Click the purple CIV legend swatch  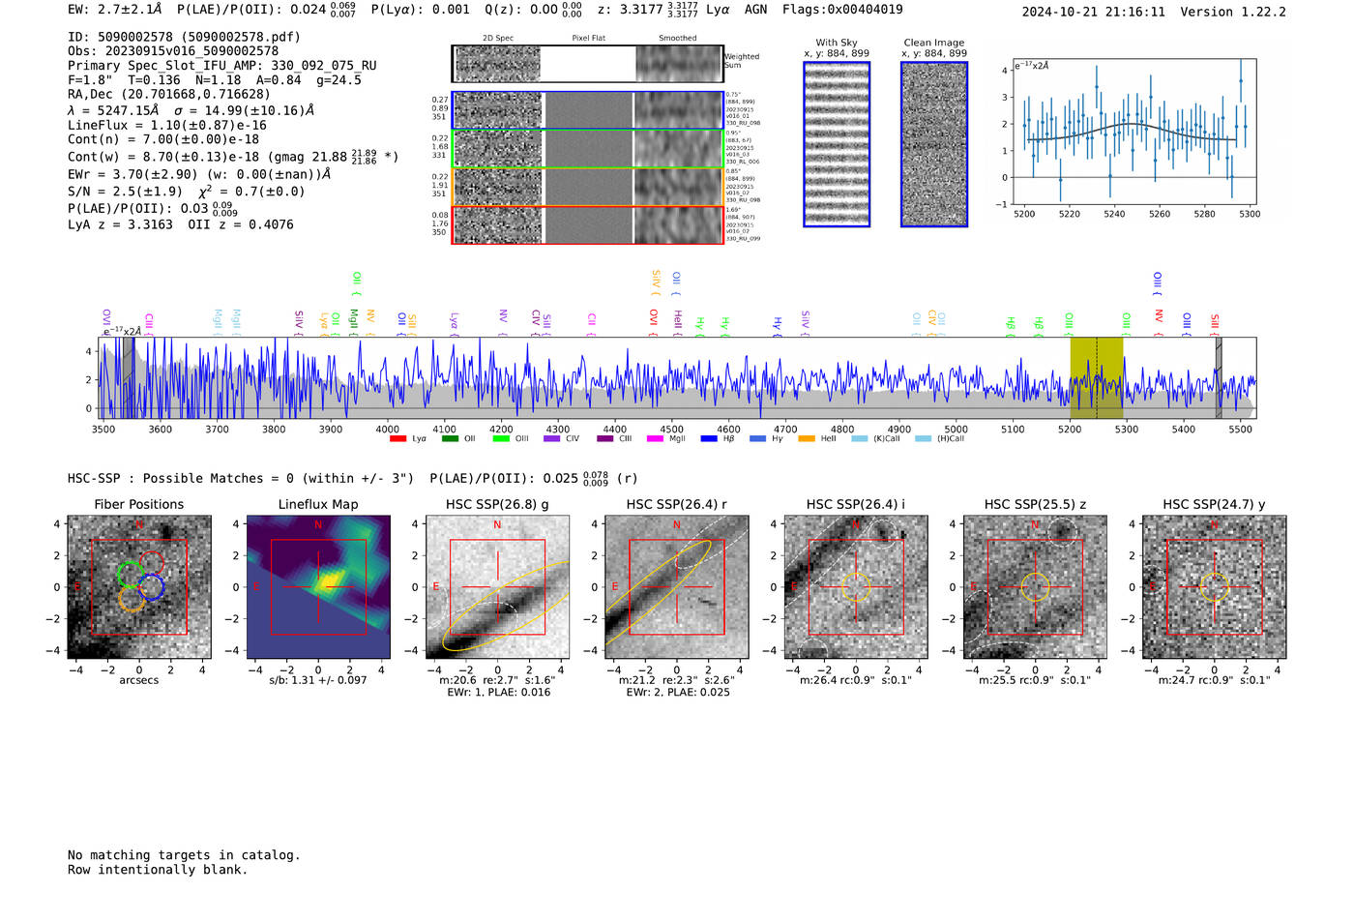pos(552,439)
